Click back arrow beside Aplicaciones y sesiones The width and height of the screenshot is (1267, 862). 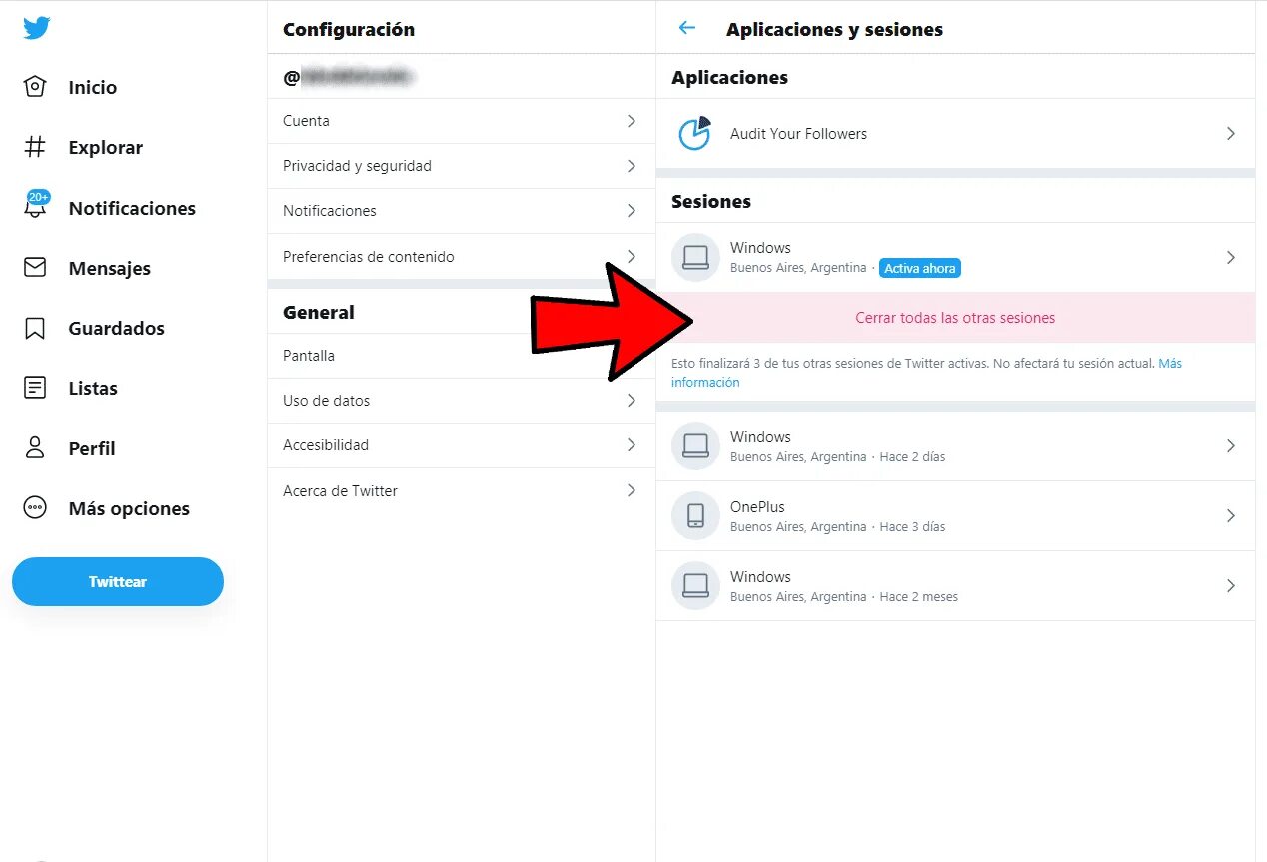coord(686,28)
